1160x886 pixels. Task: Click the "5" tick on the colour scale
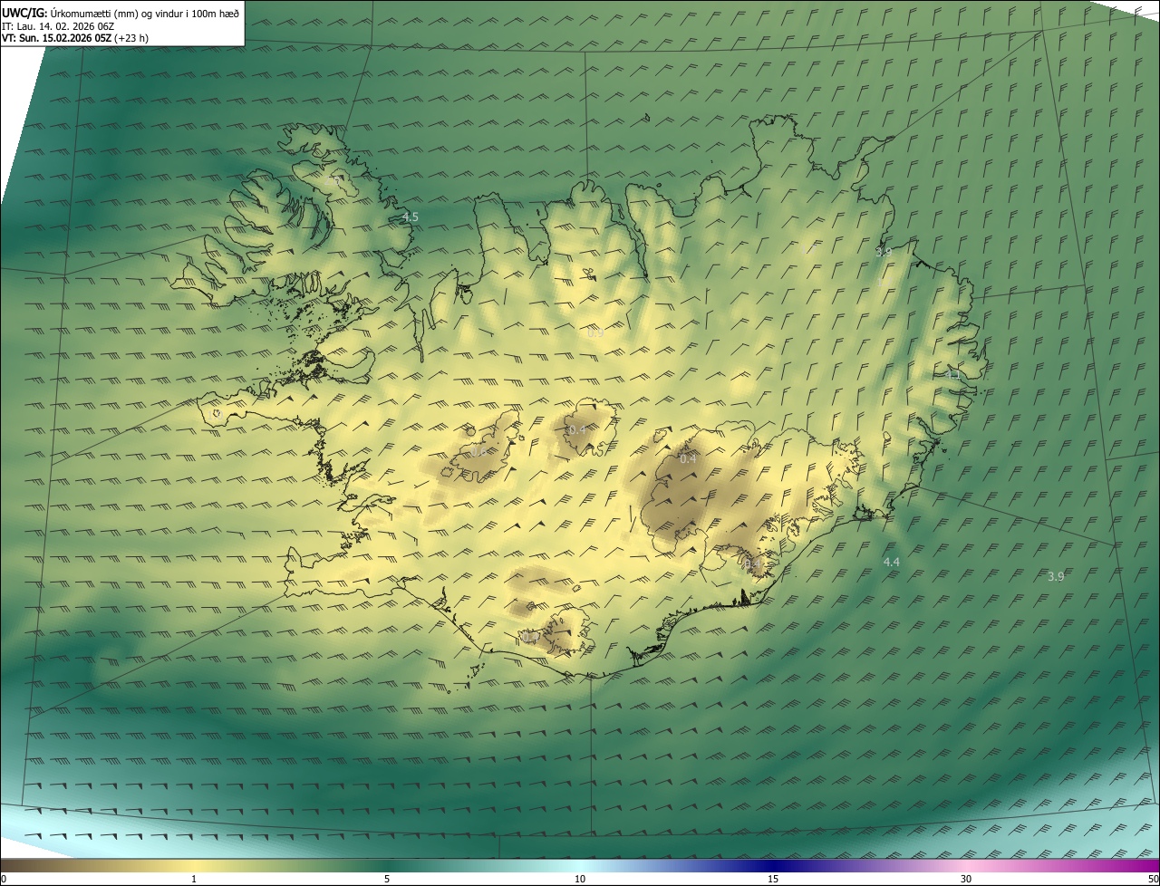coord(387,879)
